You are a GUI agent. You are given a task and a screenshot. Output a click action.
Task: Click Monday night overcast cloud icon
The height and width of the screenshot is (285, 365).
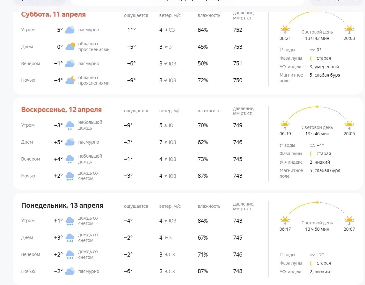click(x=70, y=271)
